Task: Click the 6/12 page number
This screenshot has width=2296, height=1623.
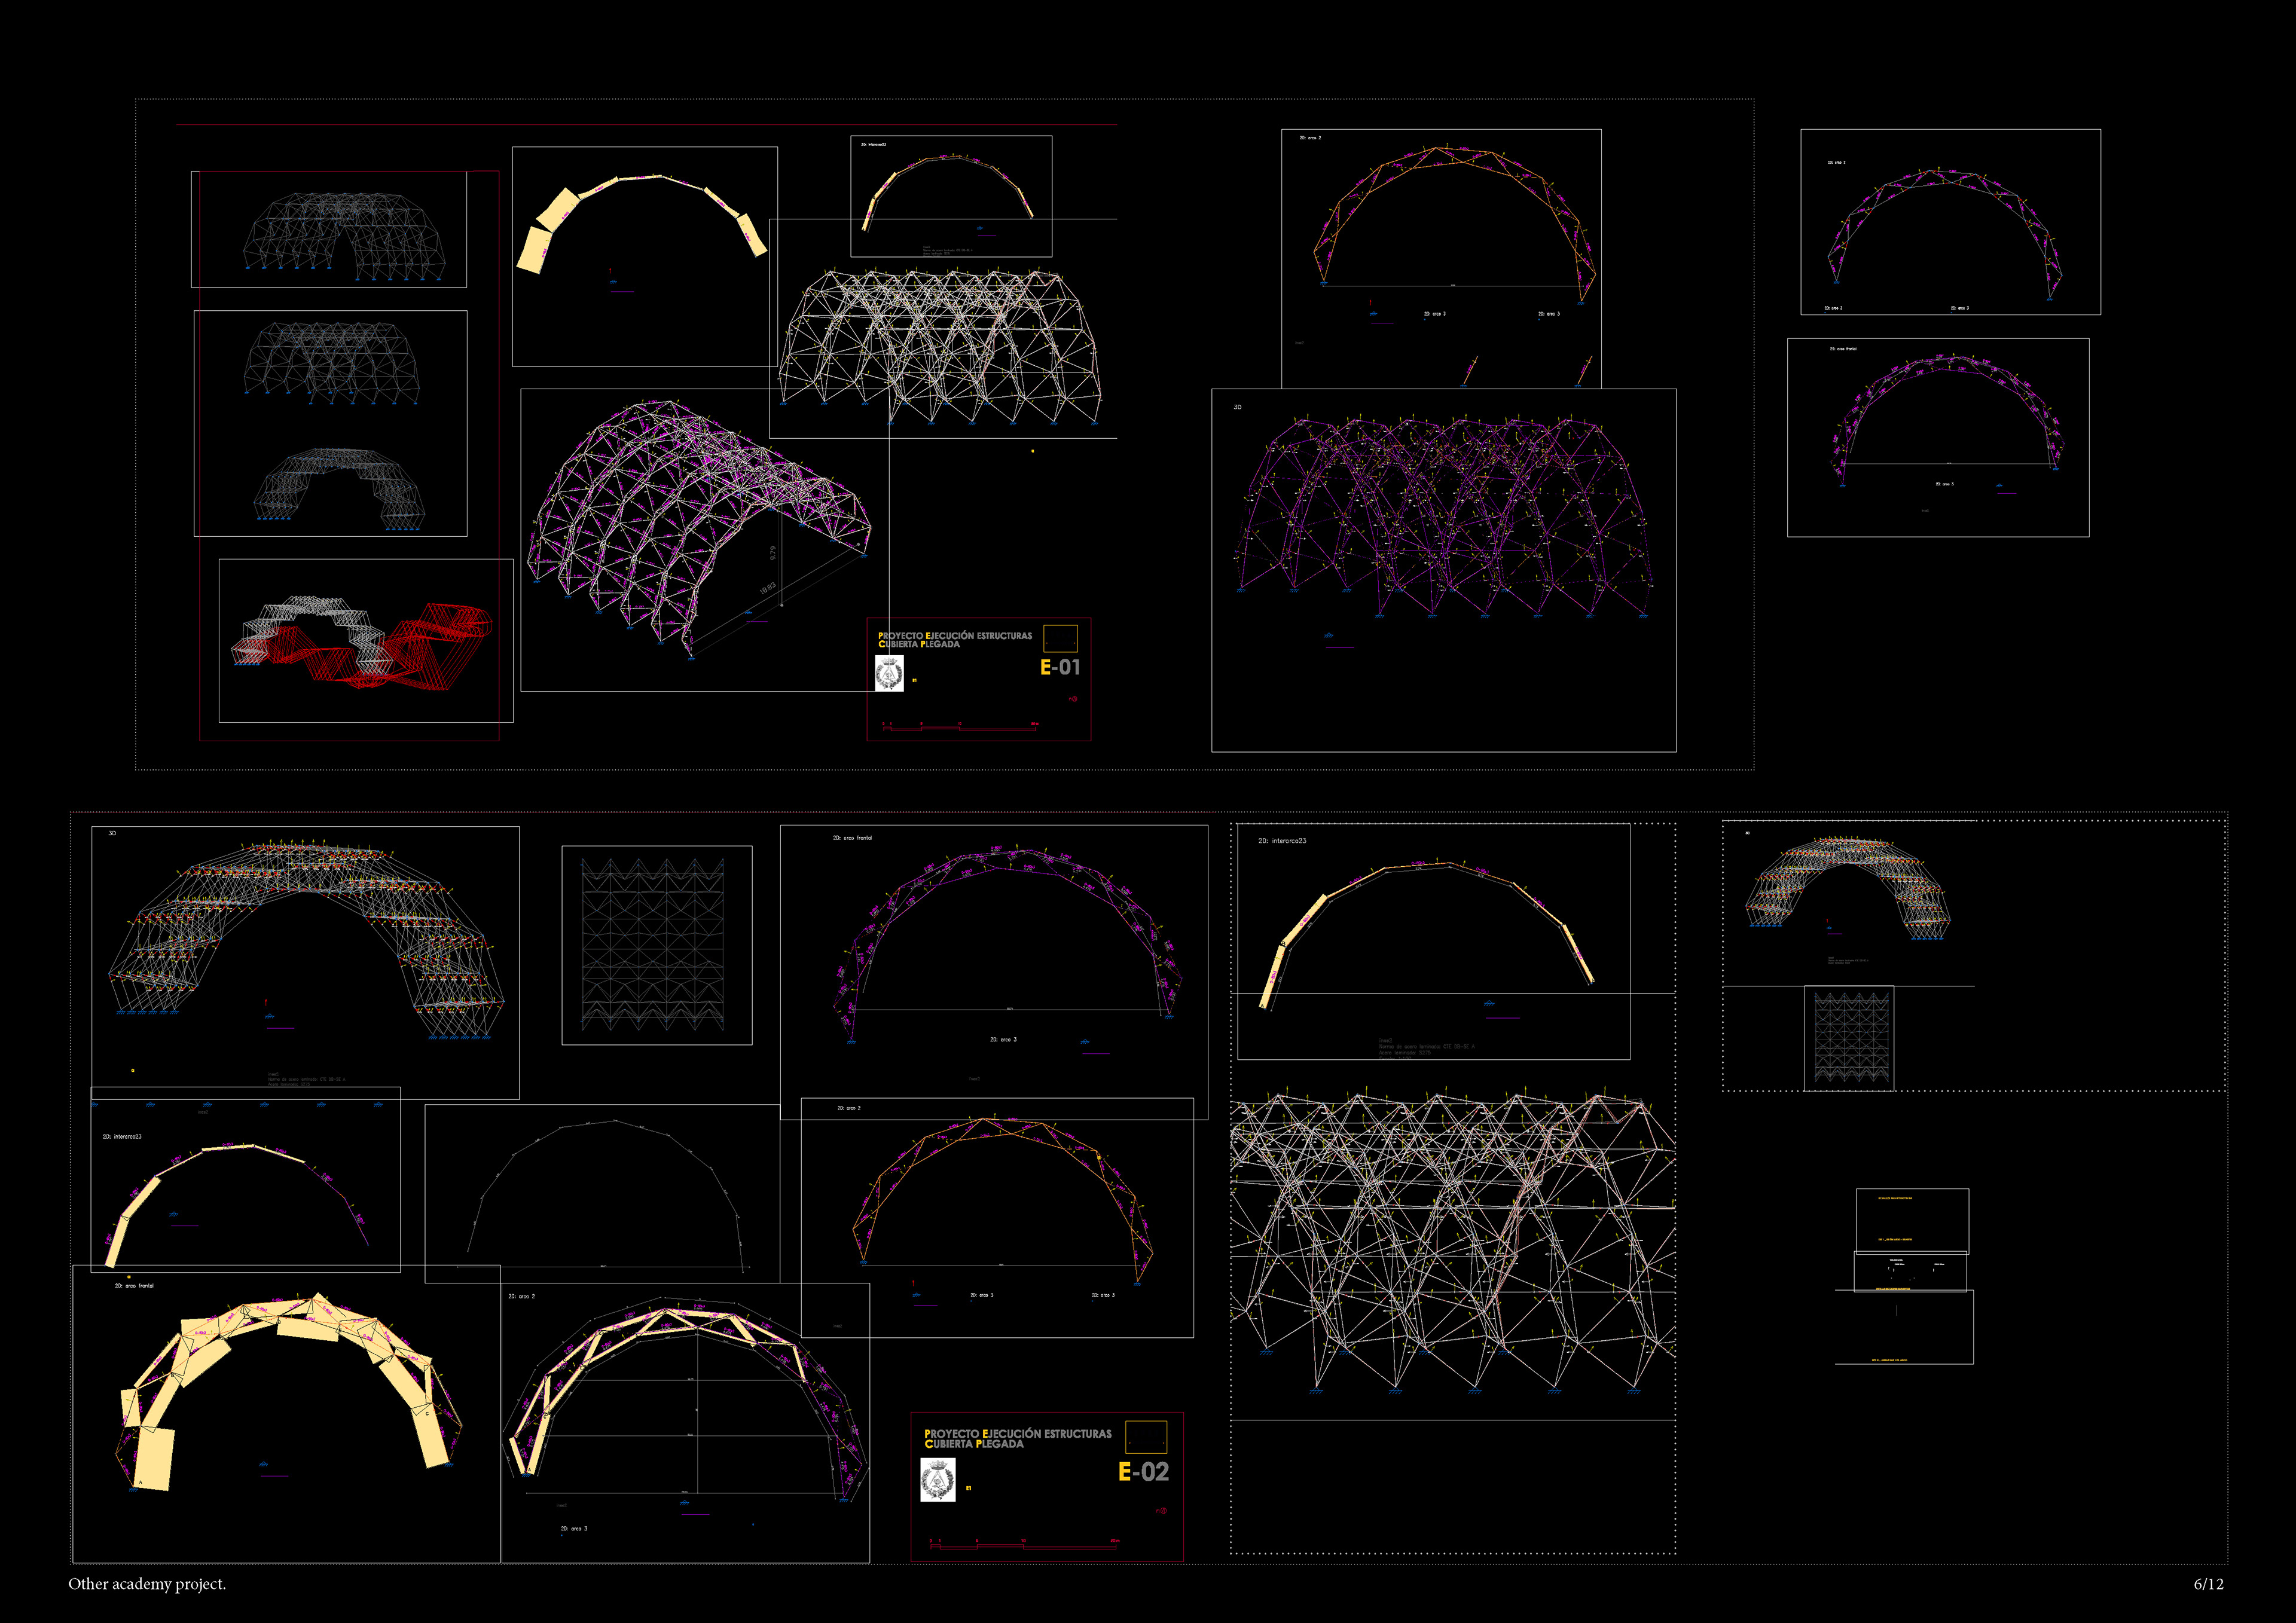Action: coord(2208,1584)
